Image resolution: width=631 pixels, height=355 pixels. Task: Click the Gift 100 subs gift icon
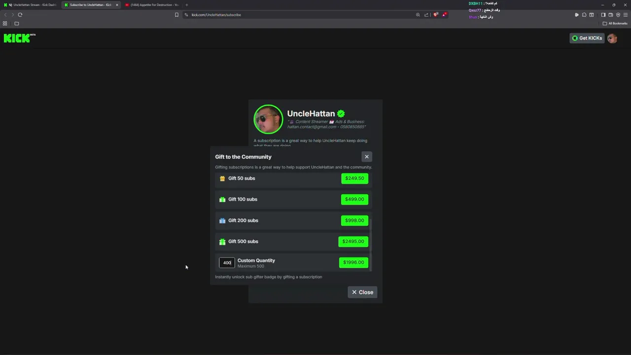tap(222, 199)
